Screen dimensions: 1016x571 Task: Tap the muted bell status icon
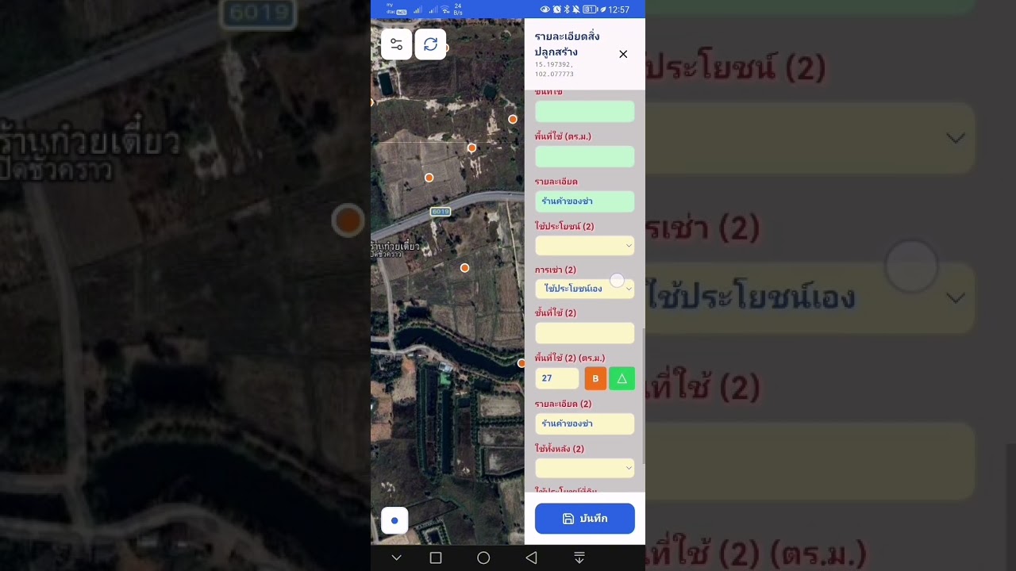point(576,10)
